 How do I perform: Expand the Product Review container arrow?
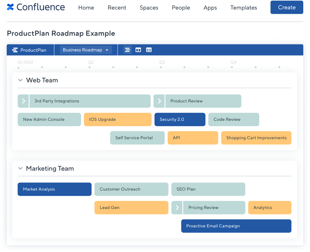[x=159, y=101]
